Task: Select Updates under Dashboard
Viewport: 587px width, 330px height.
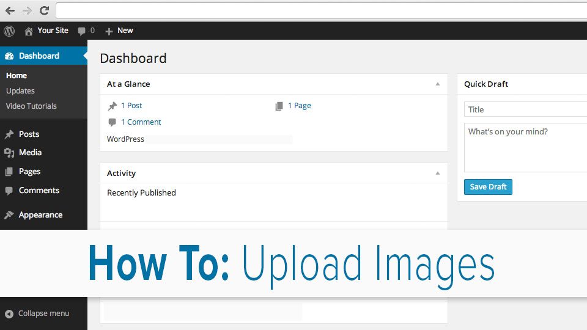Action: 20,90
